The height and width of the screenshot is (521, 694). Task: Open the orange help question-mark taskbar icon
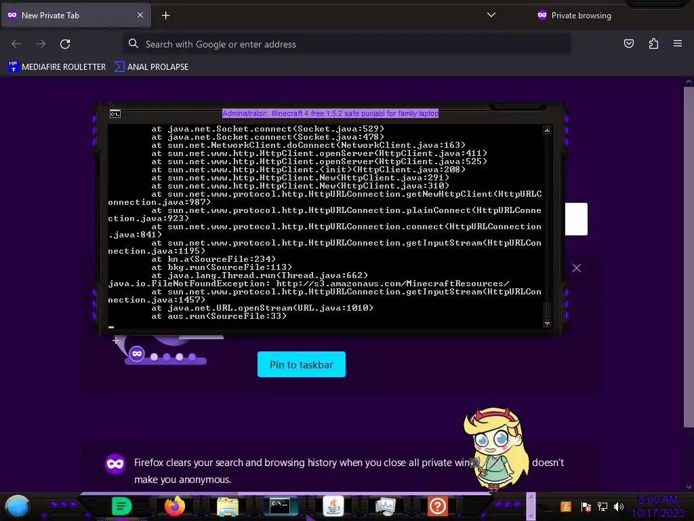click(438, 506)
